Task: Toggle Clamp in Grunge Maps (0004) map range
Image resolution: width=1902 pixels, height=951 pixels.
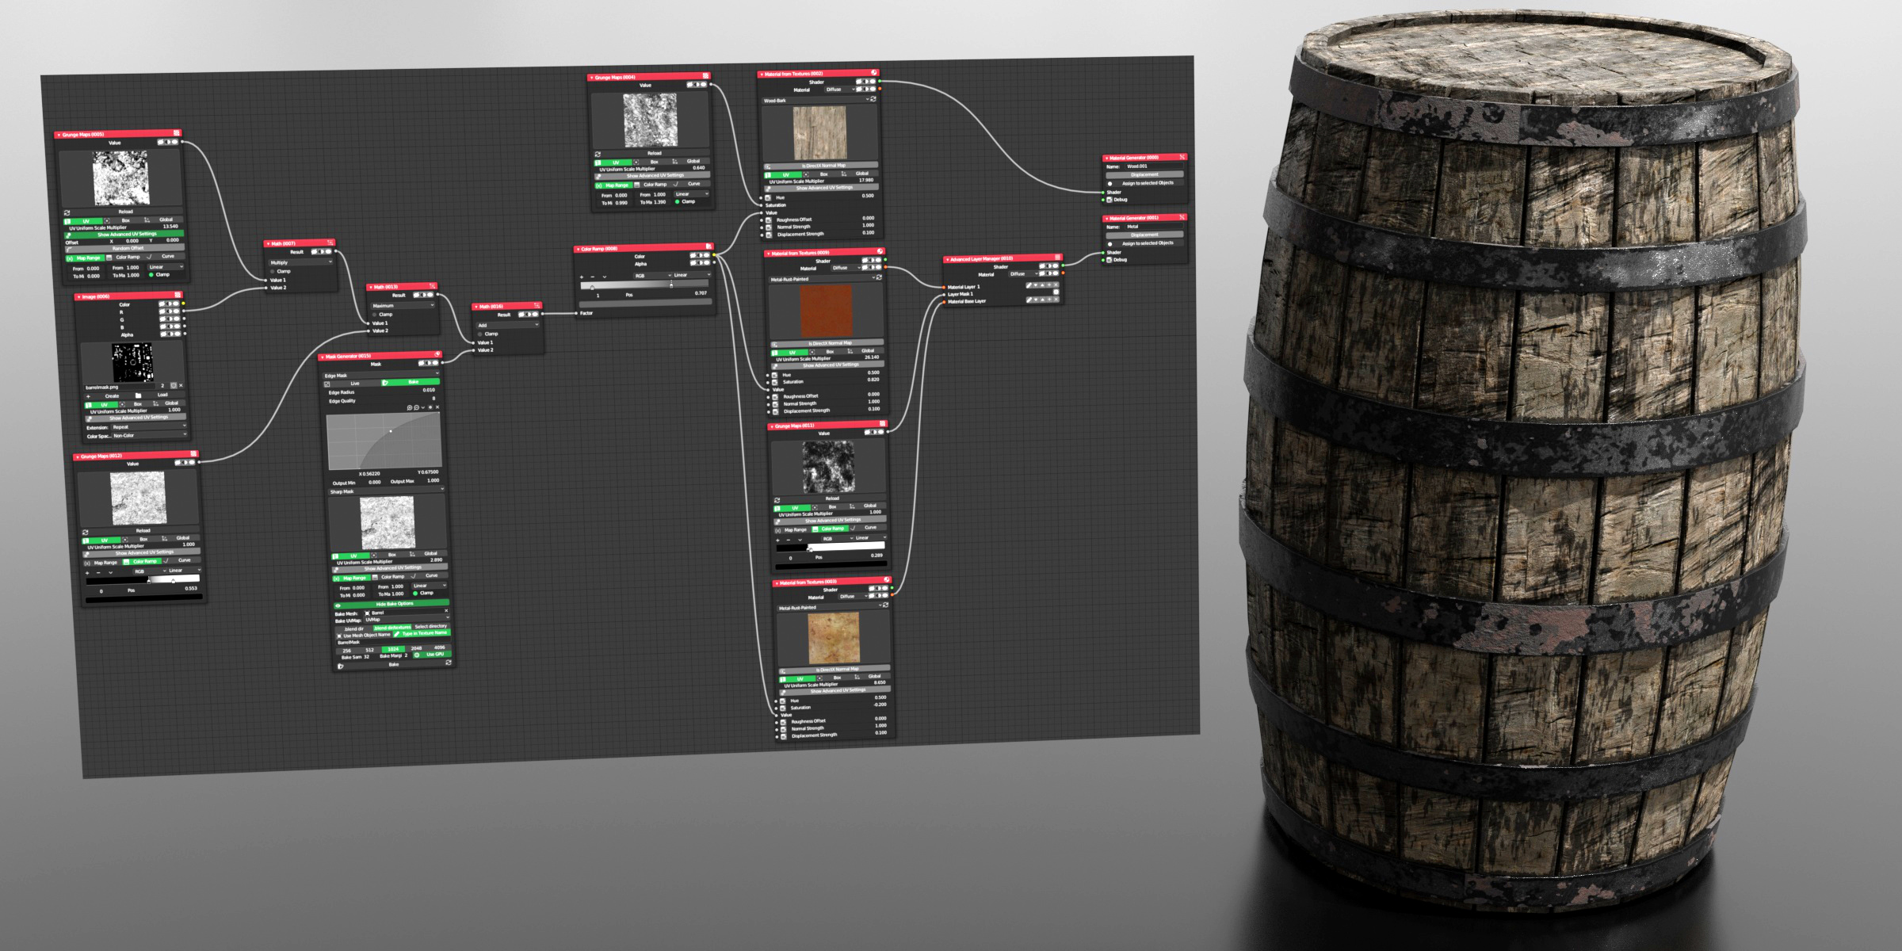Action: pos(678,201)
